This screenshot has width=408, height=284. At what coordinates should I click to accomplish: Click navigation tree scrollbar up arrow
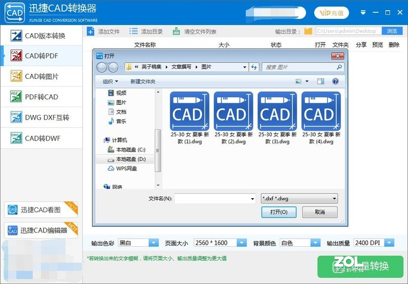pos(158,92)
